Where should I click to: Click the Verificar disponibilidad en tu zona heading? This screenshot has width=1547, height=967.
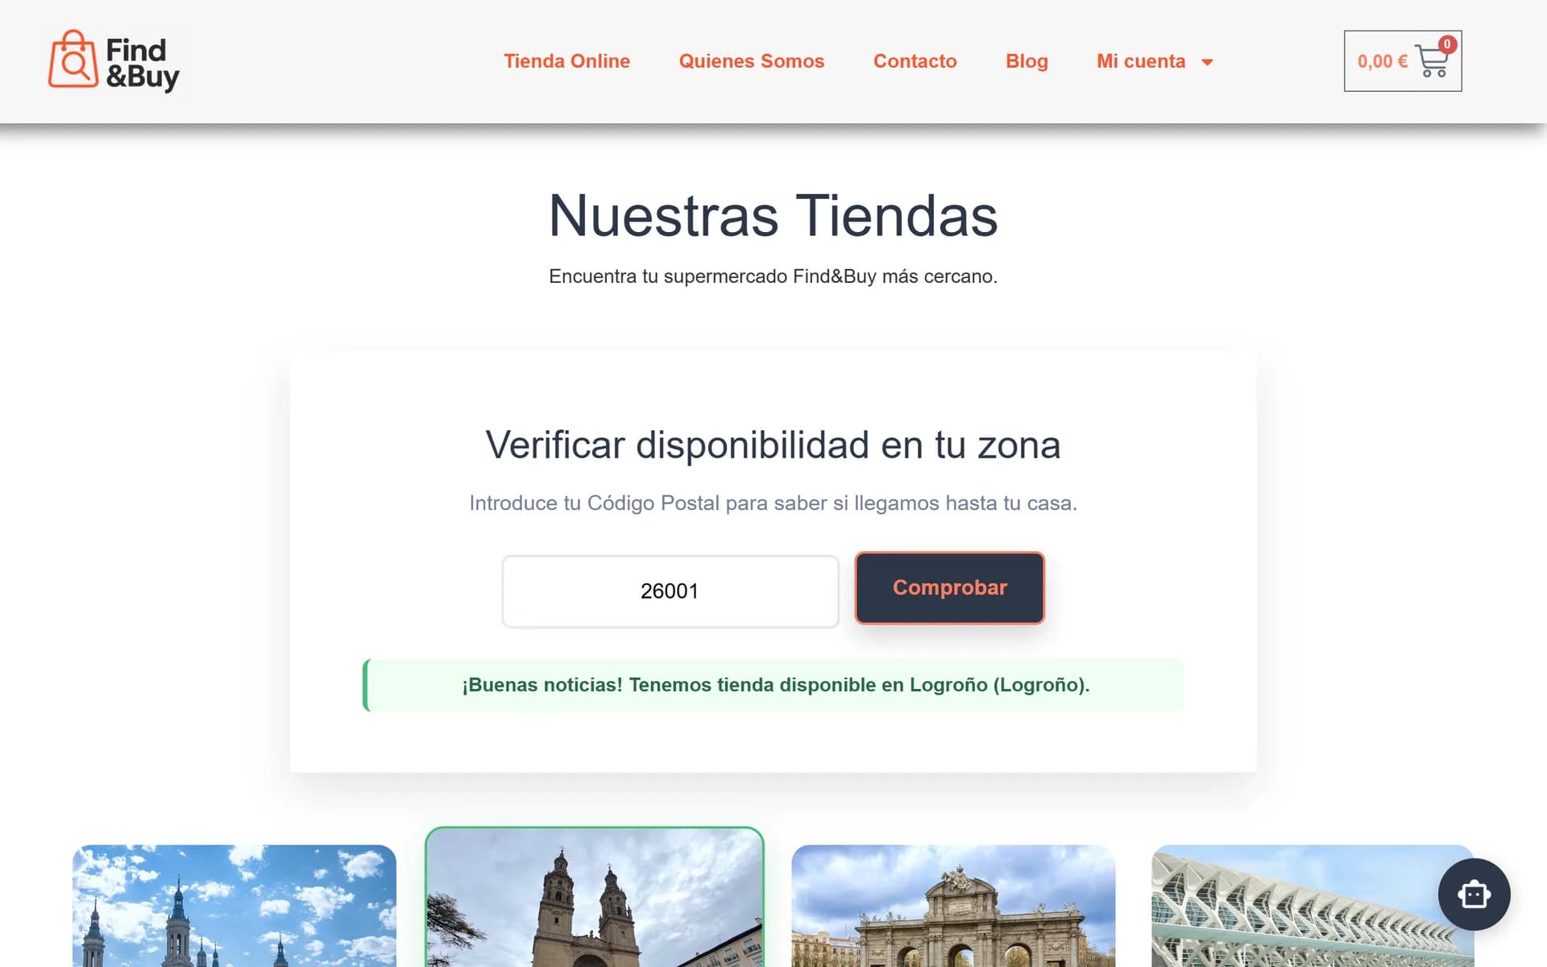click(773, 445)
